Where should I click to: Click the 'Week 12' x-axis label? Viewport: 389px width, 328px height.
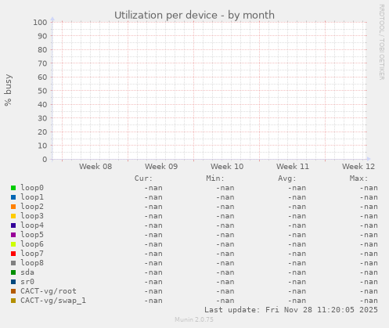pos(358,167)
